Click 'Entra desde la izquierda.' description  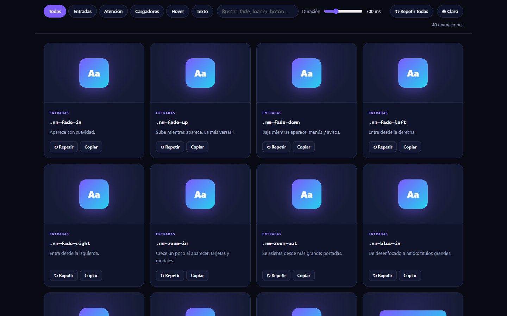click(x=74, y=254)
